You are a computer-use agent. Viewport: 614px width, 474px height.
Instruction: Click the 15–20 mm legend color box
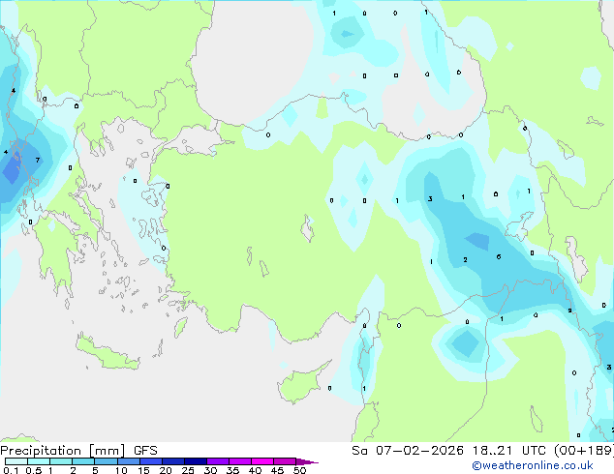(x=151, y=461)
